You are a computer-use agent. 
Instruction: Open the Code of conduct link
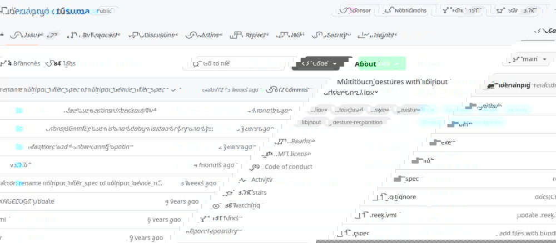click(281, 166)
